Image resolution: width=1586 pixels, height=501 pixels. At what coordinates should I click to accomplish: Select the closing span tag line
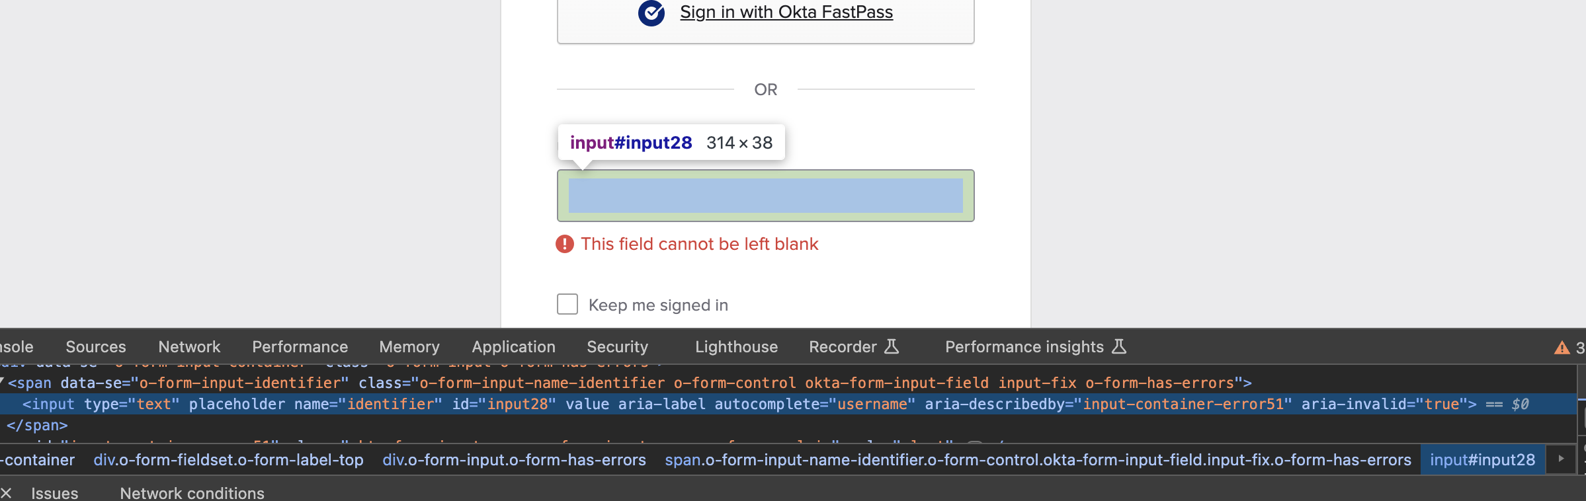coord(37,425)
